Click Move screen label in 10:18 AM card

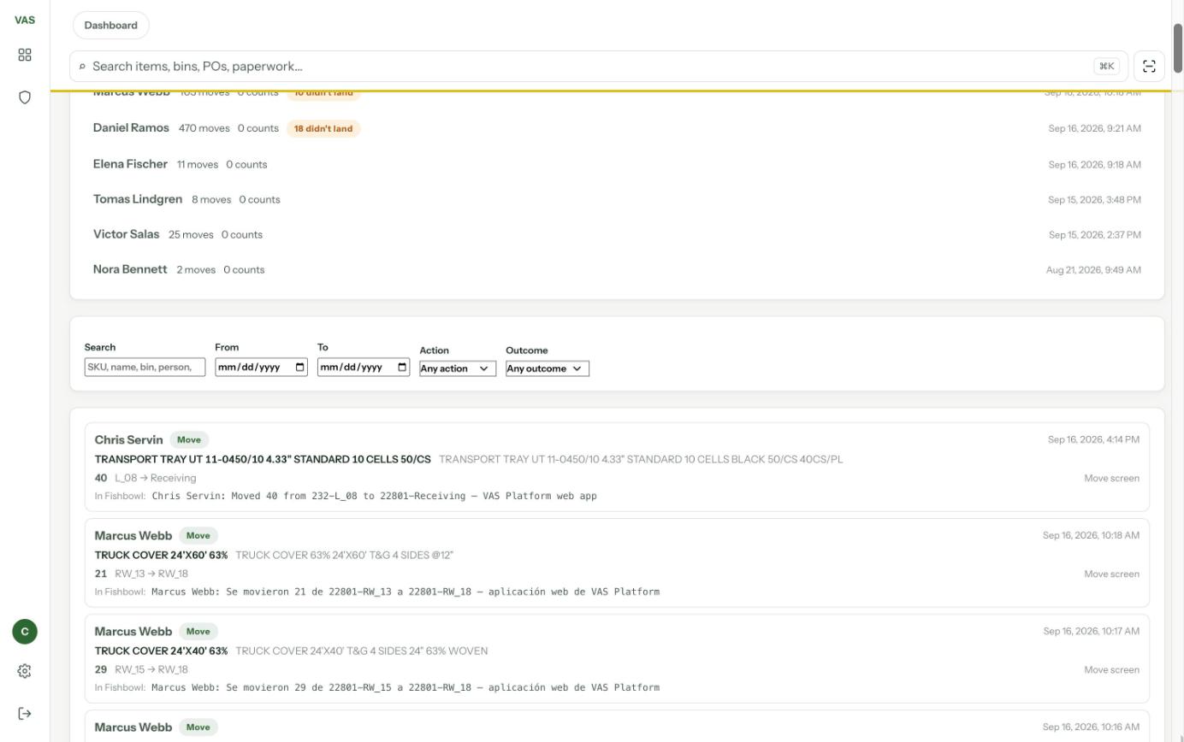[1112, 574]
